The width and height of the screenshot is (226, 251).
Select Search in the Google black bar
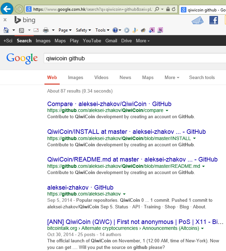(24, 41)
